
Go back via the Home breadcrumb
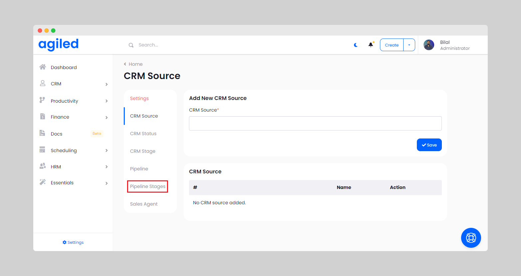point(135,64)
